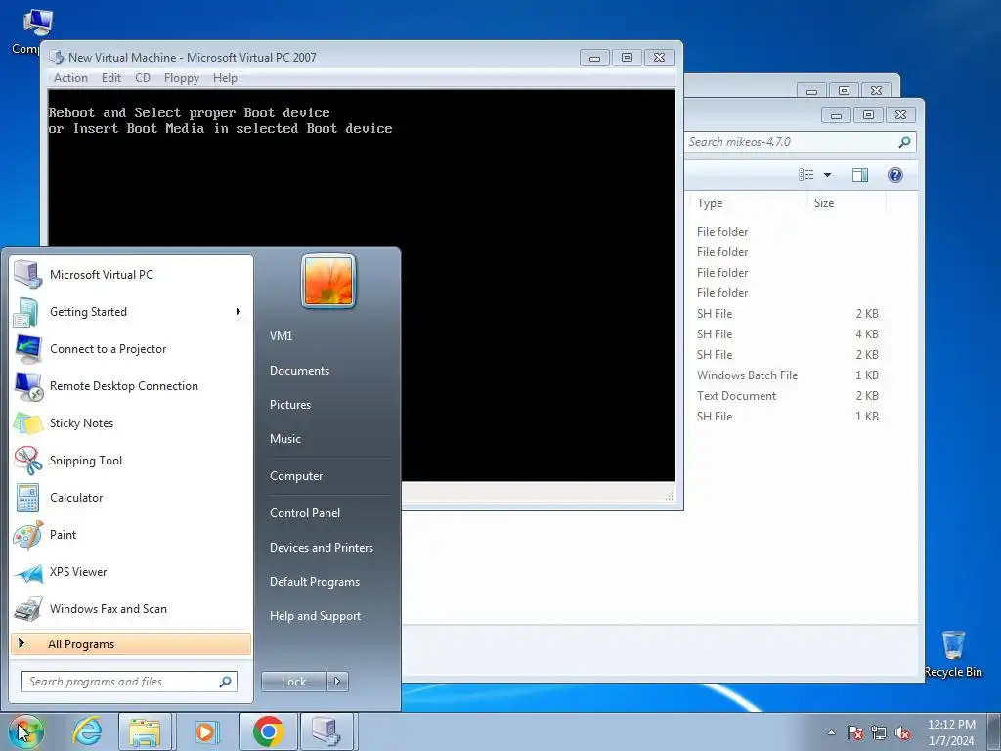1001x751 pixels.
Task: Click the user account picture
Action: 328,281
